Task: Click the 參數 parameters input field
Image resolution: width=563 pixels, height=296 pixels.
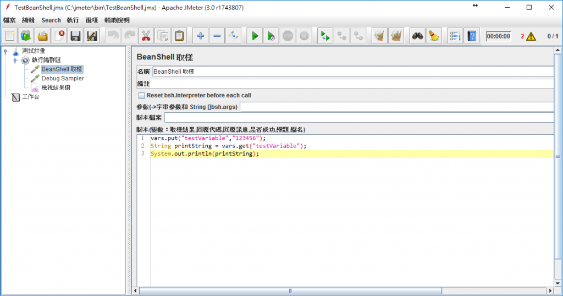Action: [x=397, y=107]
